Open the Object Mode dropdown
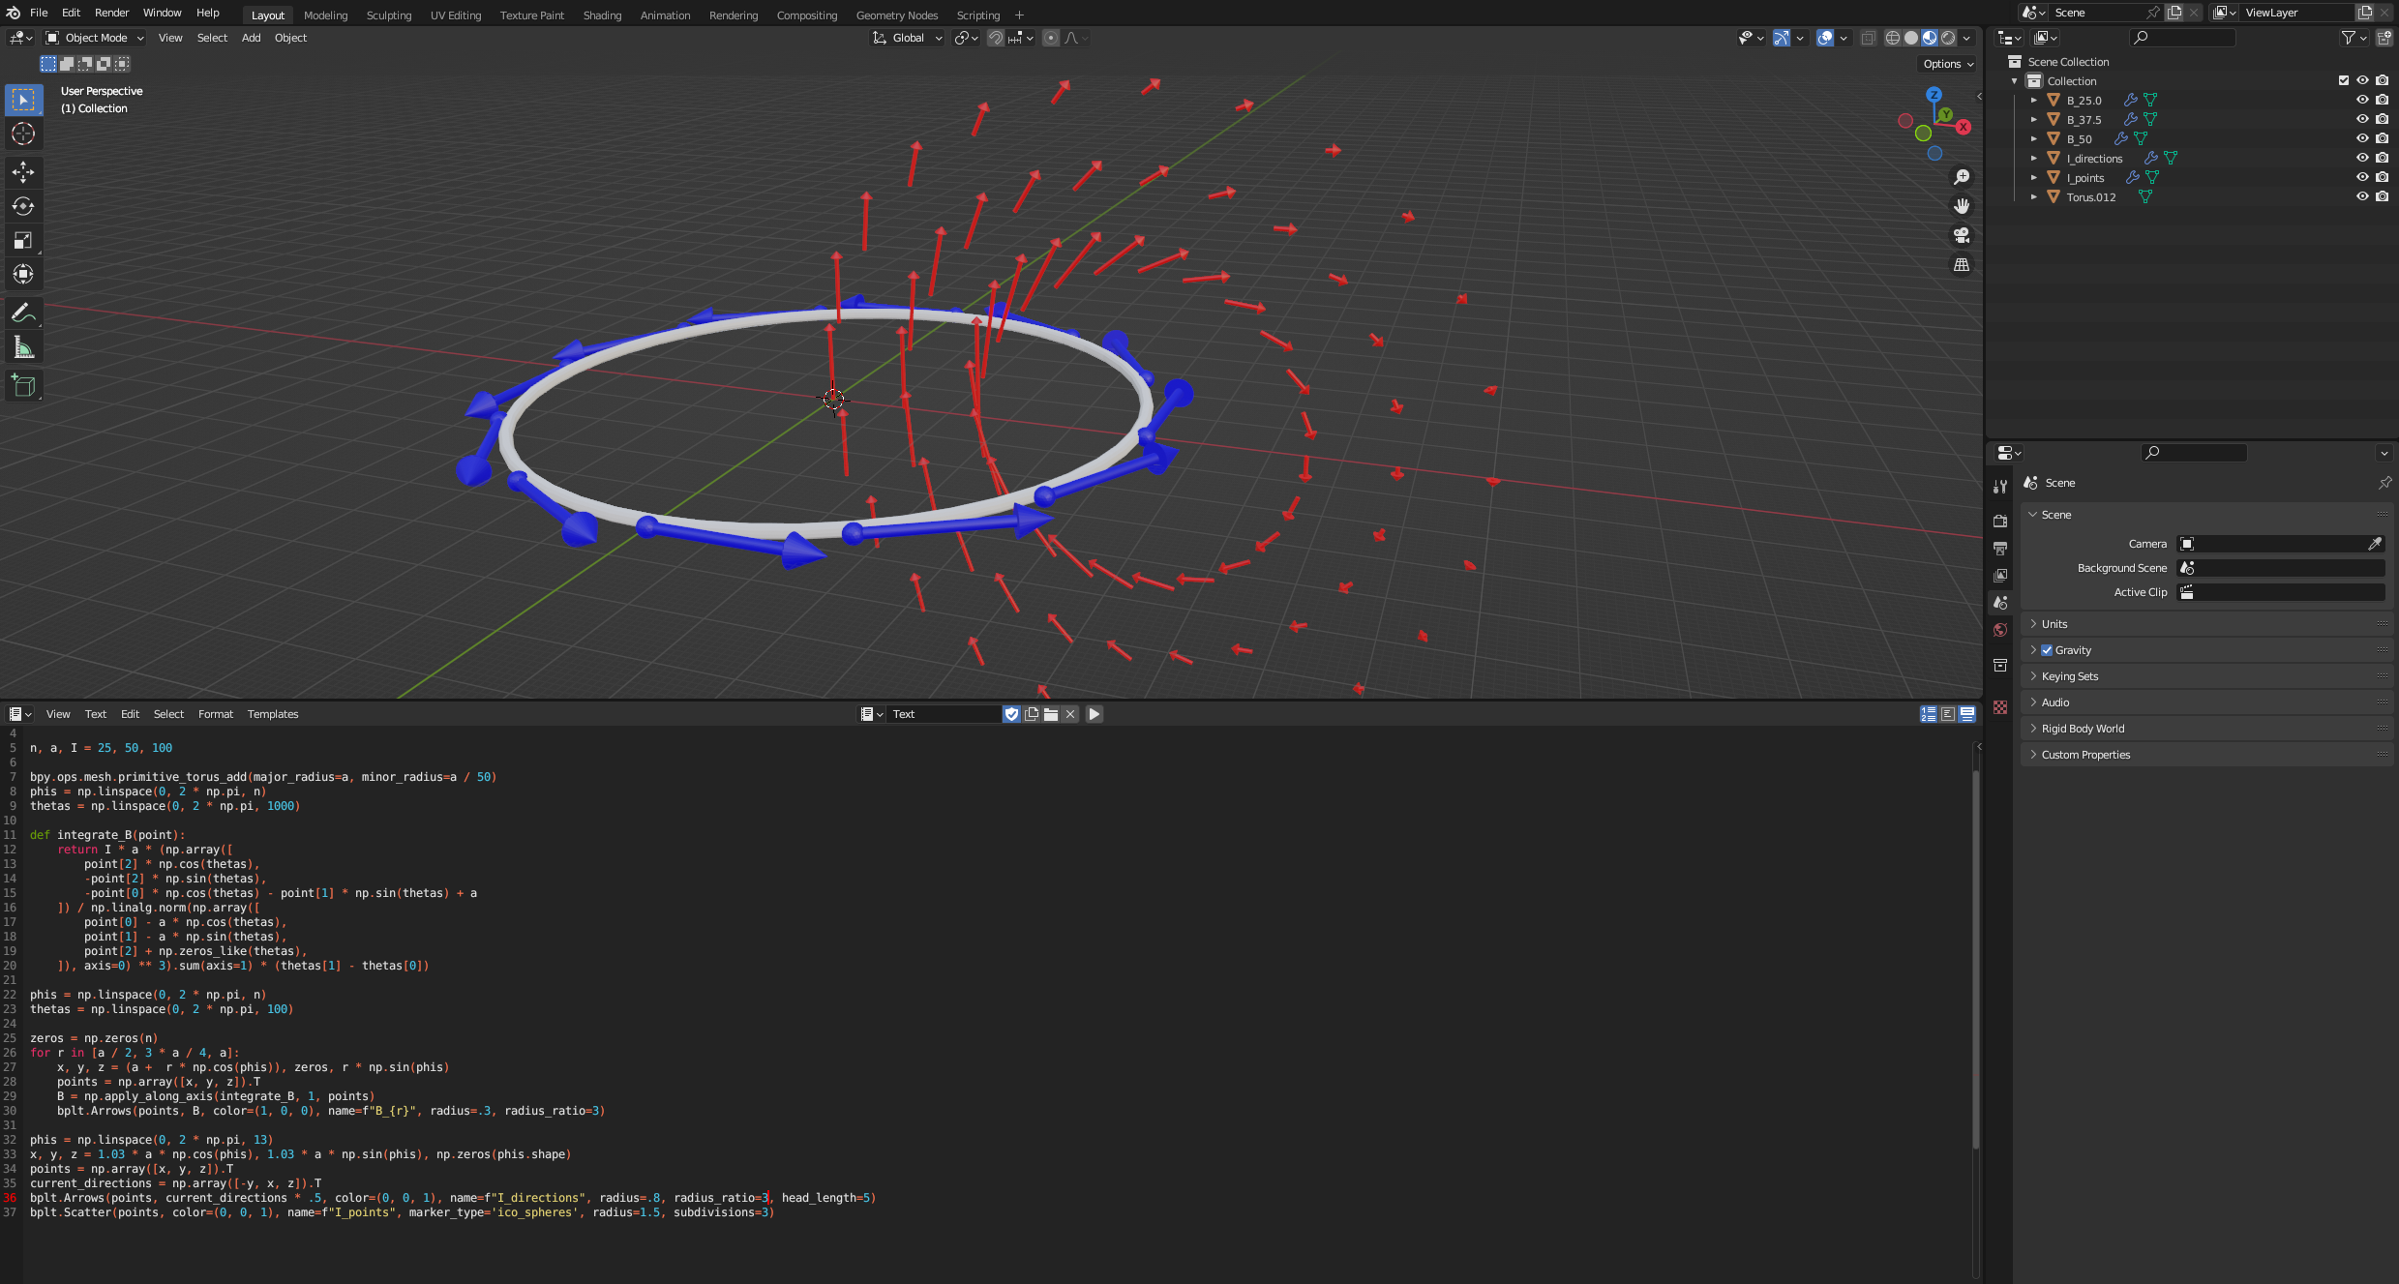Screen dimensions: 2399x1284 pos(95,38)
